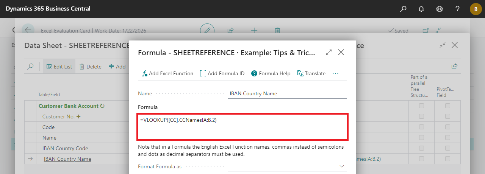Open the settings gear
This screenshot has height=174, width=485.
point(440,9)
